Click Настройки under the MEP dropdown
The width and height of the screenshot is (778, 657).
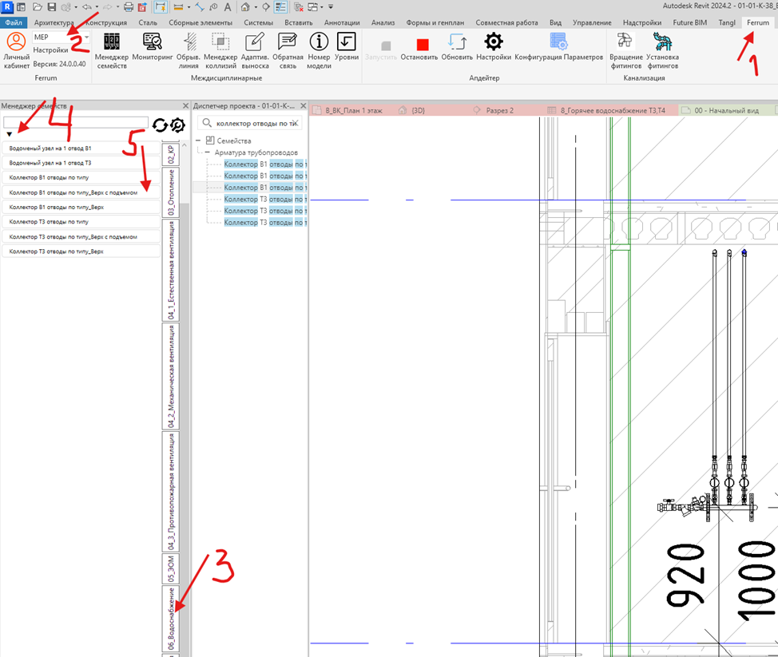point(50,50)
